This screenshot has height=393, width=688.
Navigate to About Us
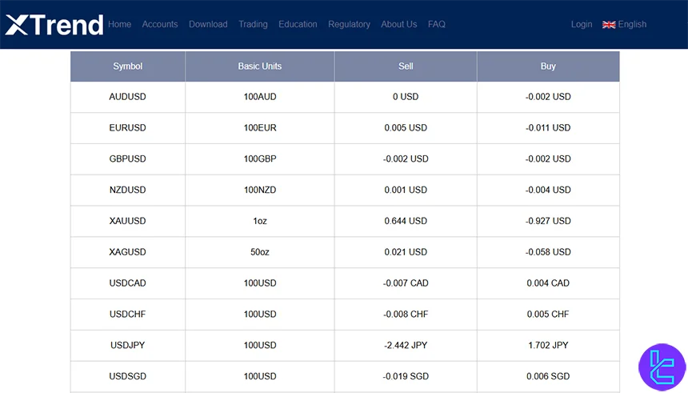398,25
